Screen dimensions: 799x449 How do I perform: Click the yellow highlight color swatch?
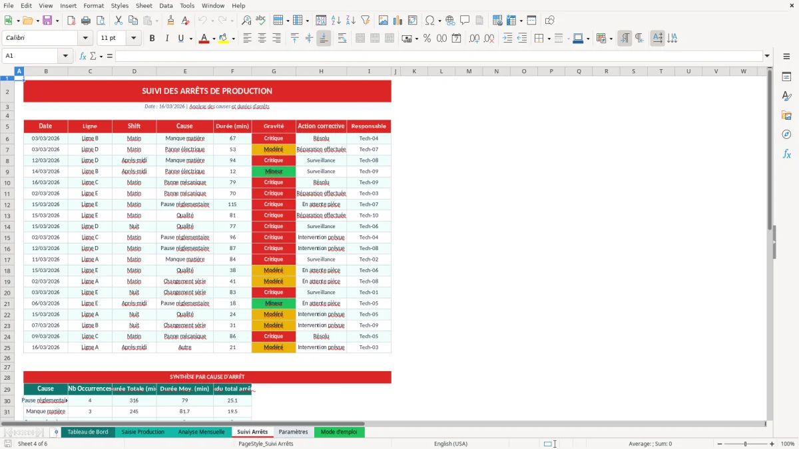coord(224,39)
